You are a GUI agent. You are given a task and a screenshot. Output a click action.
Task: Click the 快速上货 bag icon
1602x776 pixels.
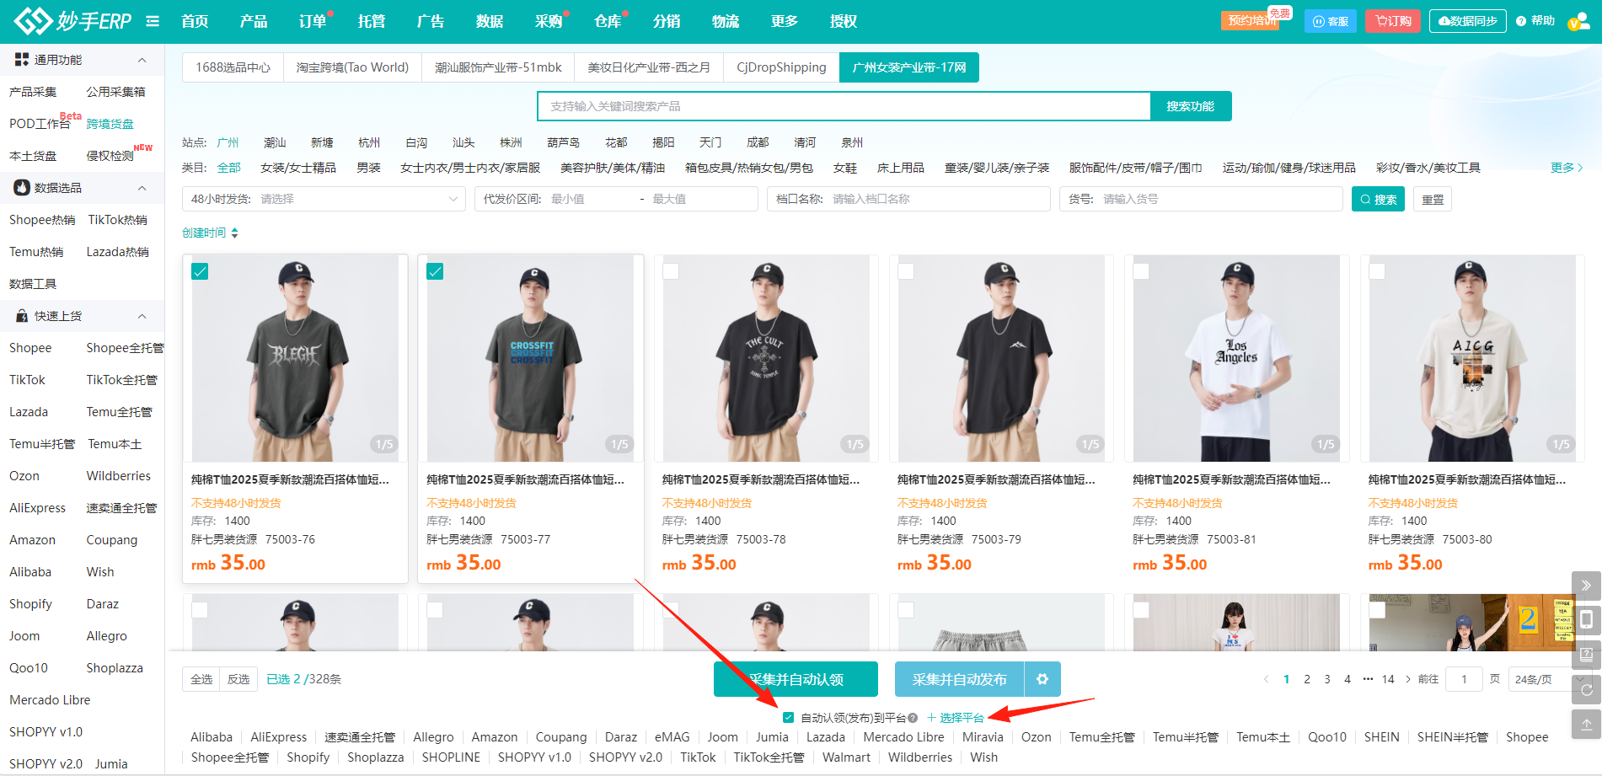pos(22,316)
